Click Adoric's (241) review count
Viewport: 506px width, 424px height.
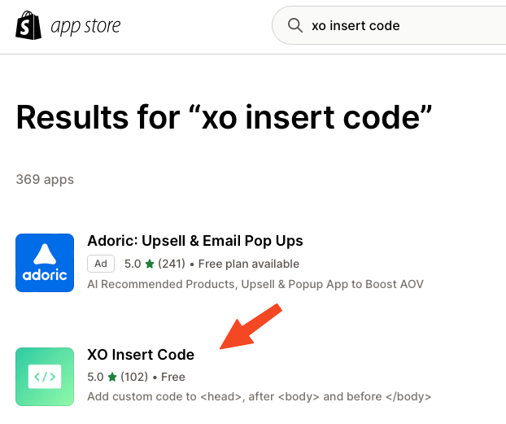(x=171, y=264)
